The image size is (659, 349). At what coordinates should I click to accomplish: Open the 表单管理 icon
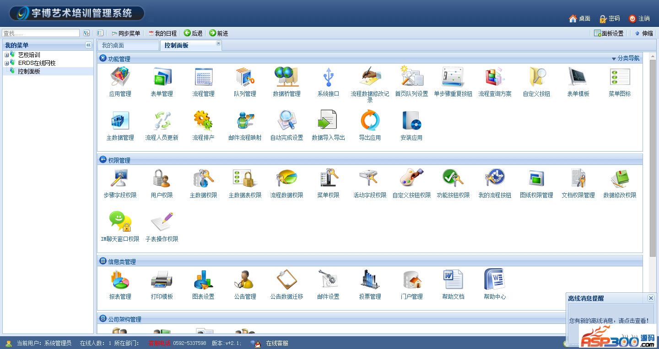point(162,77)
